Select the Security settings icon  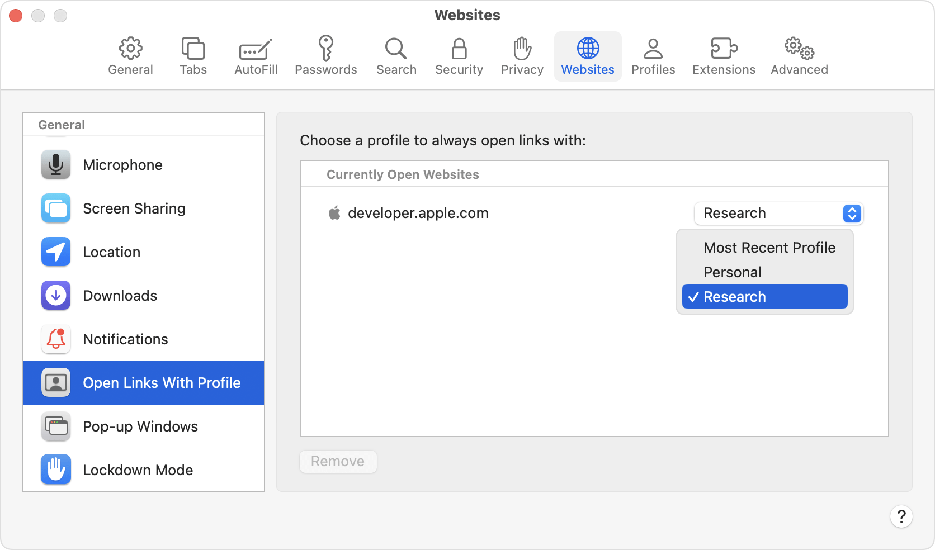[x=459, y=55]
